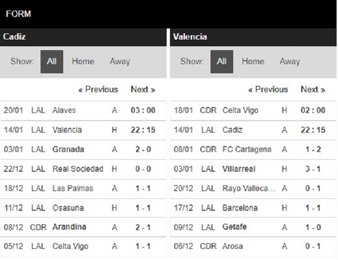
Task: Open Granada match in Cadiz list
Action: coord(83,150)
